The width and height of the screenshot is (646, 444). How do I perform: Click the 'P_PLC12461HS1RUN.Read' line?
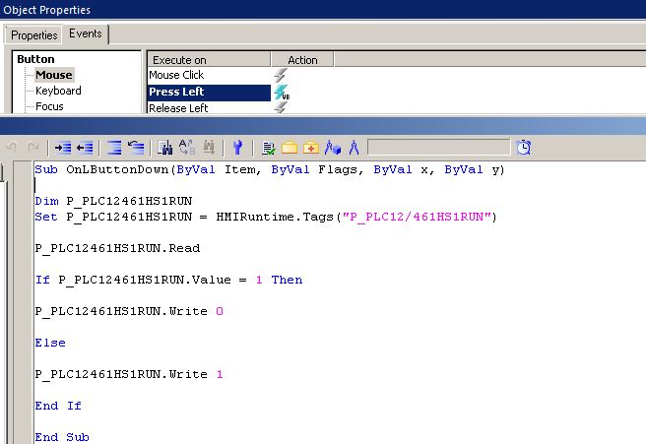click(118, 248)
